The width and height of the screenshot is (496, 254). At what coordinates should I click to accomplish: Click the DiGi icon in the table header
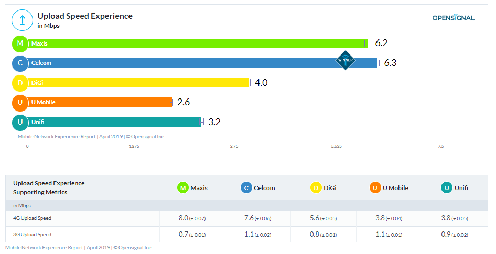pos(316,187)
